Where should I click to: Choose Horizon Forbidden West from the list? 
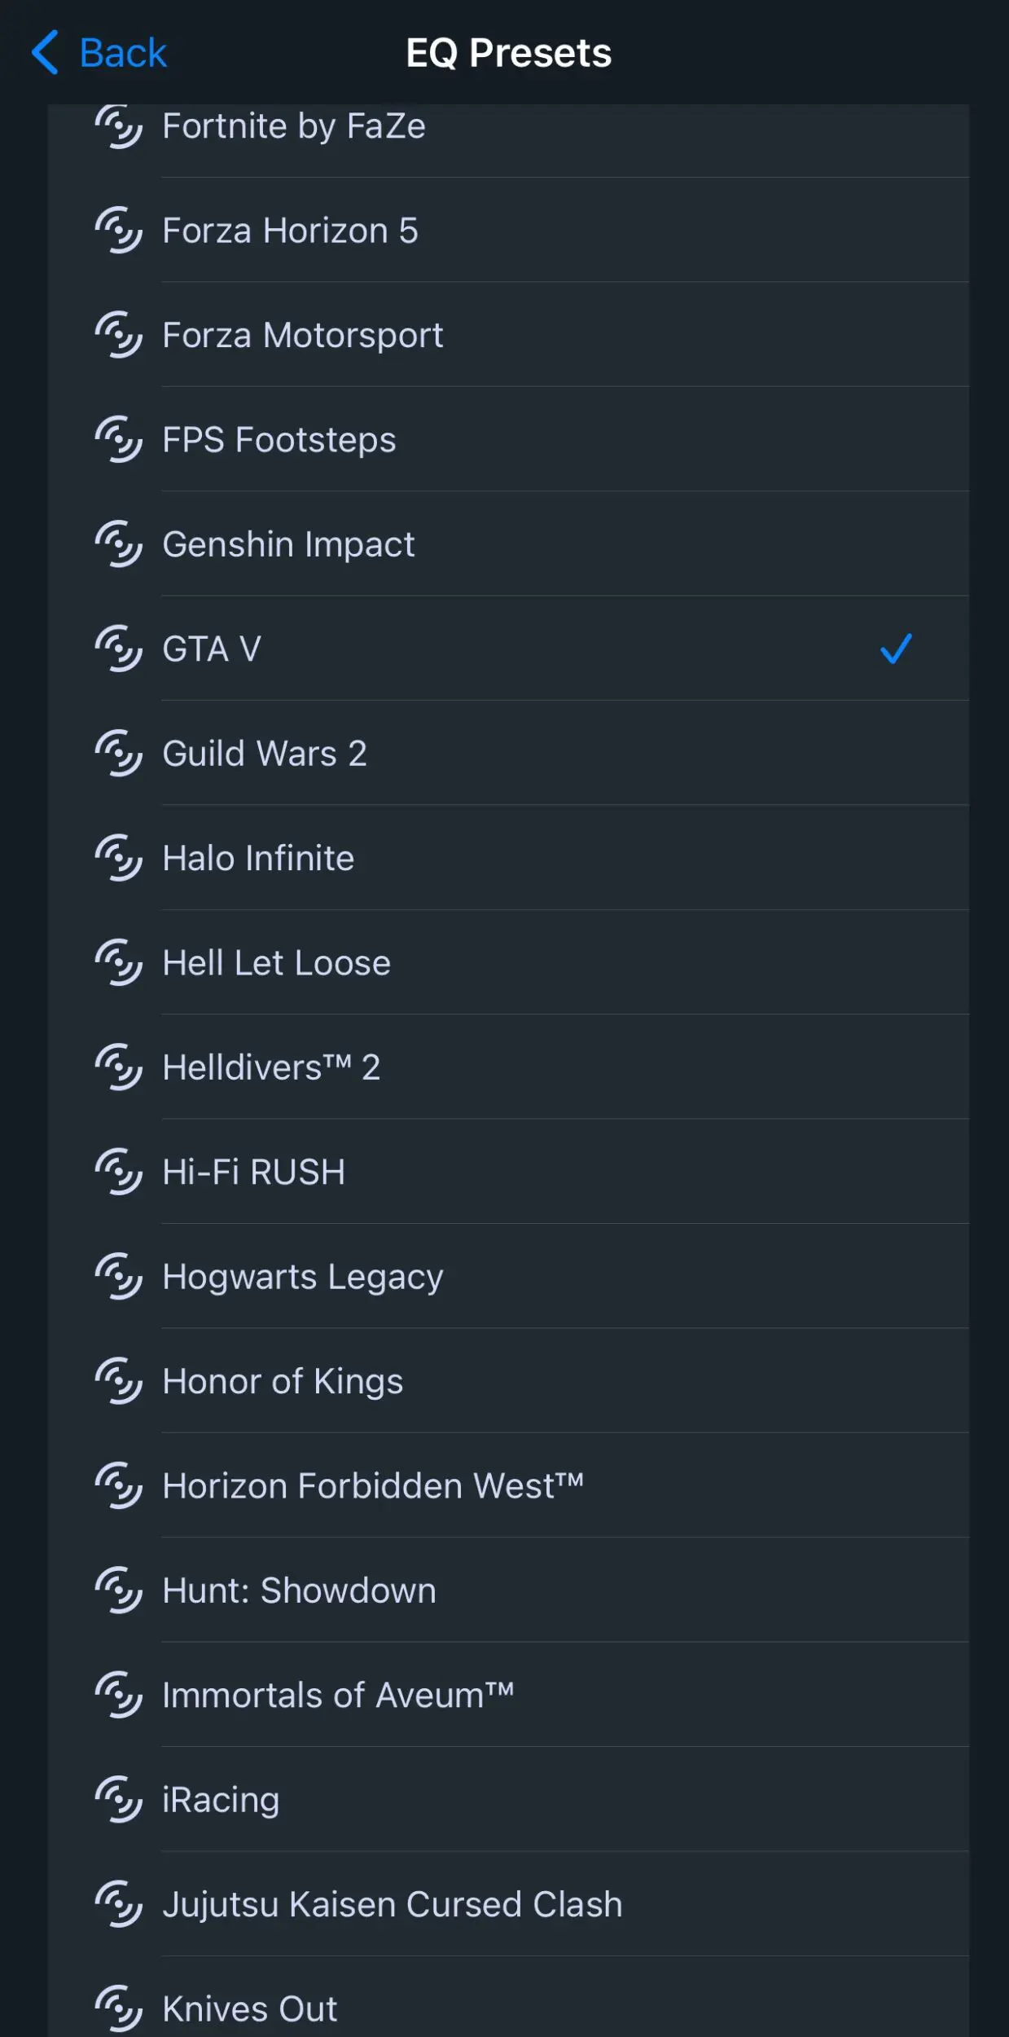[x=508, y=1486]
